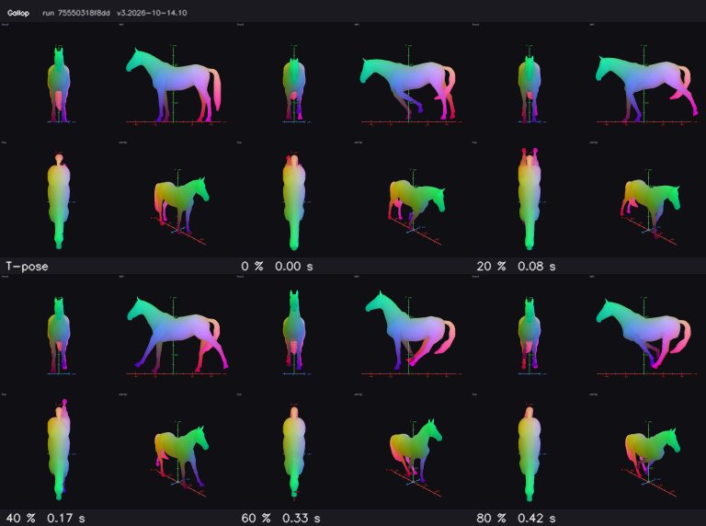
Task: Click the 0 % phase label
Action: (252, 266)
